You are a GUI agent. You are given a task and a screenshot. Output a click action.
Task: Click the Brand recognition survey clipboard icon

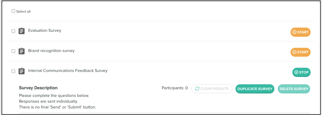[21, 51]
